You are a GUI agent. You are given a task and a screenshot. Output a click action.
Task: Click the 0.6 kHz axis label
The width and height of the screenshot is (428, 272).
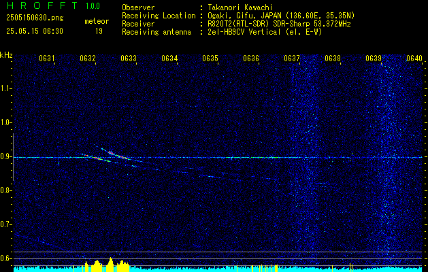click(x=5, y=258)
